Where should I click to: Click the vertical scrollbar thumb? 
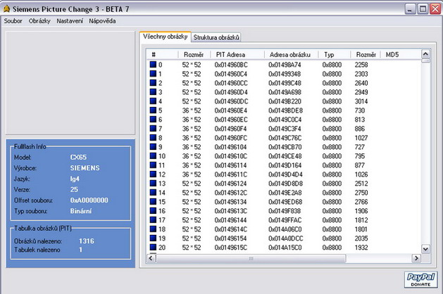[425, 60]
